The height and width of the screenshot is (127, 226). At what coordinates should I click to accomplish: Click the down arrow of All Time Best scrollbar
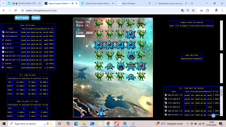point(221,115)
